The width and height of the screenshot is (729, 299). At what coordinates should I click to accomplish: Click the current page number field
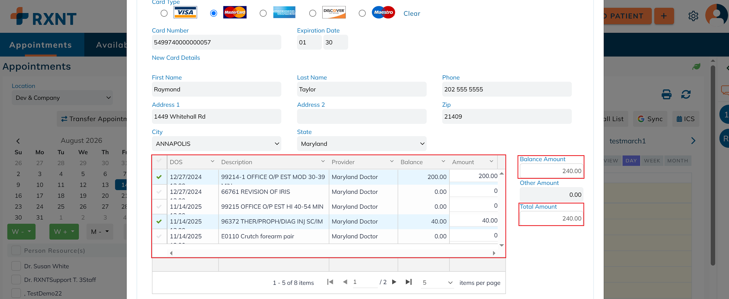[x=365, y=282]
